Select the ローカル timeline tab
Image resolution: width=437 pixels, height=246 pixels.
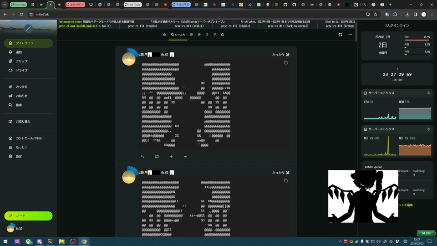pos(178,35)
